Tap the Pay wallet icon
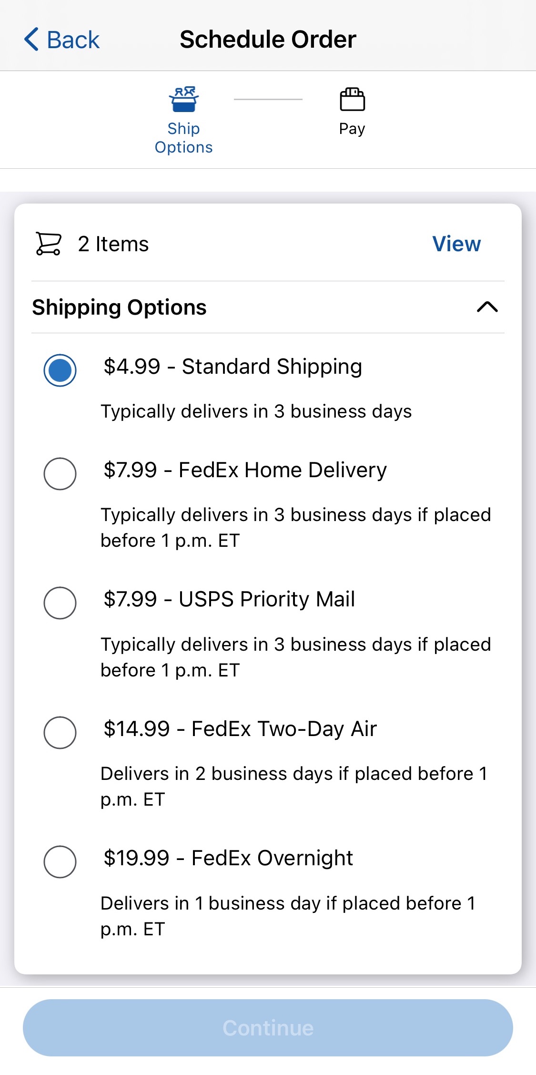The width and height of the screenshot is (536, 1075). [352, 99]
